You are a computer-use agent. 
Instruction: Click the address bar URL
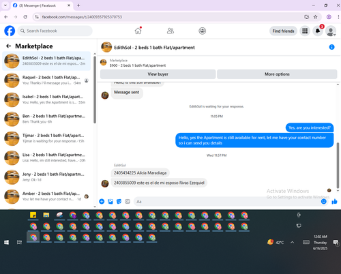click(82, 17)
